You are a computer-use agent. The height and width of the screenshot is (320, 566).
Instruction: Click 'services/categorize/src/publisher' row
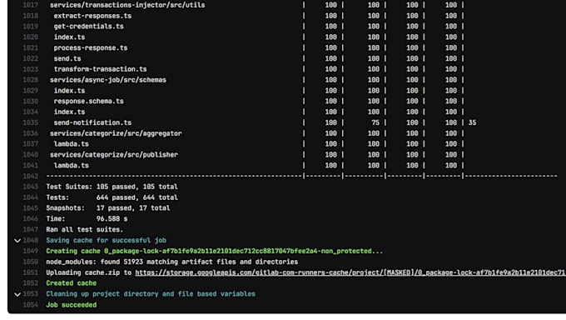(114, 155)
